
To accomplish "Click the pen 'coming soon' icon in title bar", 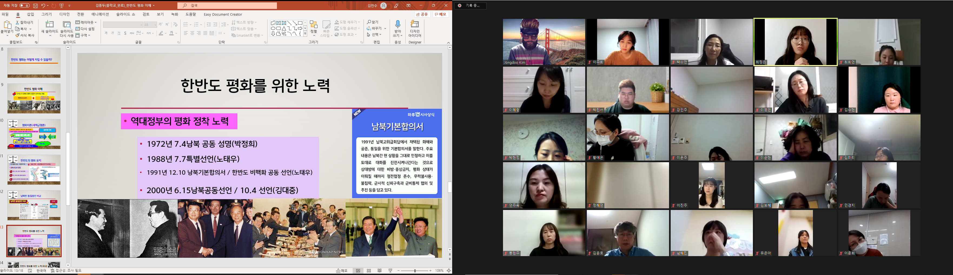I will point(396,6).
